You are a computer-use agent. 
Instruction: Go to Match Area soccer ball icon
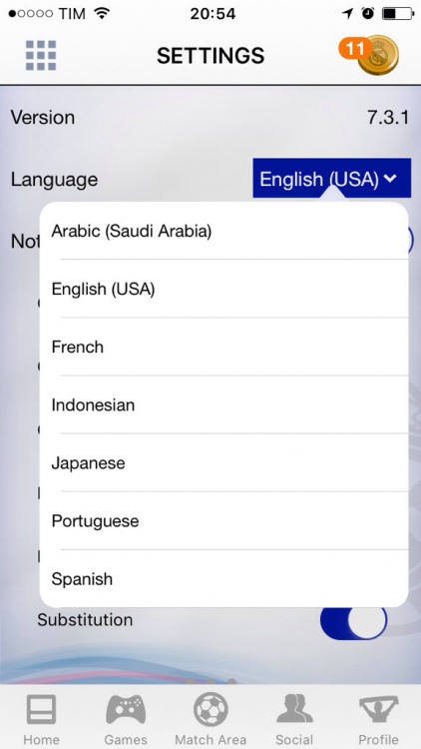210,710
